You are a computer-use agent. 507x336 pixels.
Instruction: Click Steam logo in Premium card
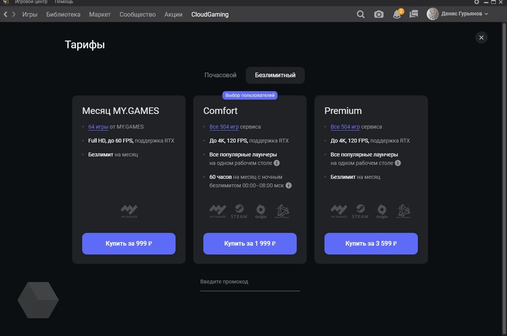(x=360, y=211)
